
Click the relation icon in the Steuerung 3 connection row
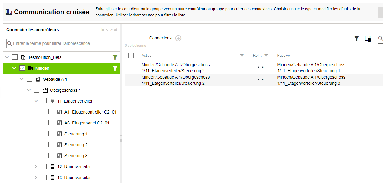260,80
